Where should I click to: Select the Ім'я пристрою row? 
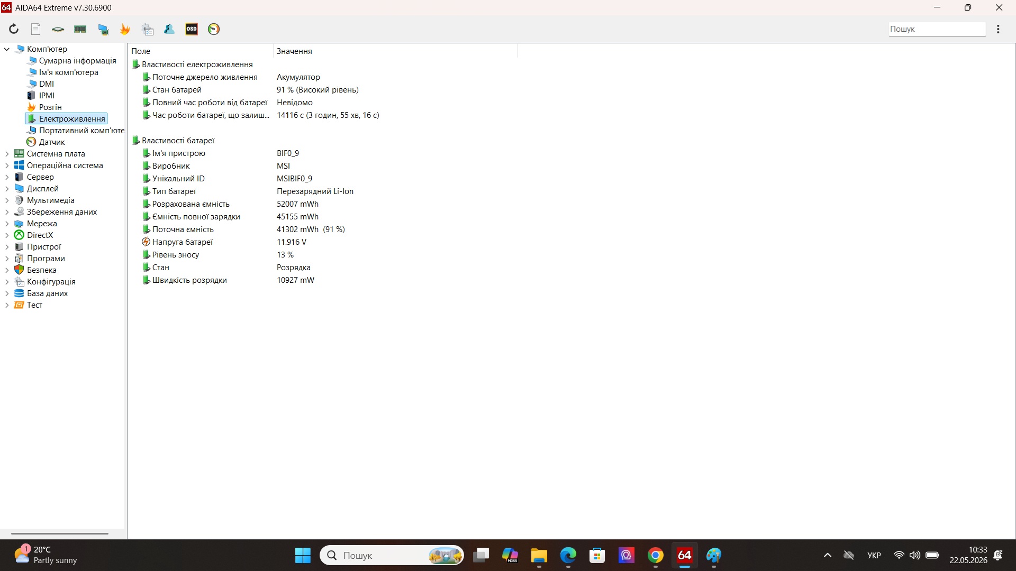pos(179,153)
